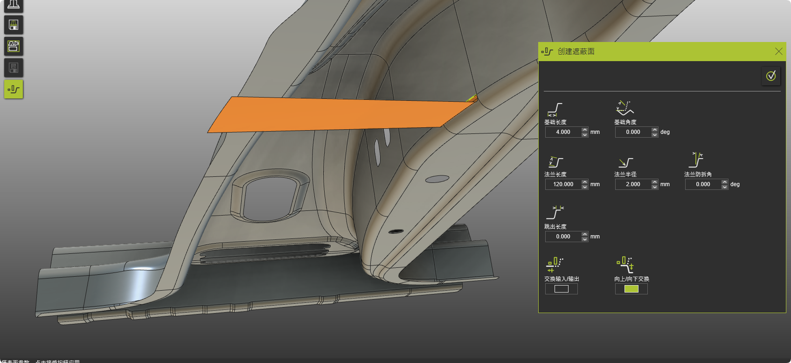Click the green create masking surface toolbar button

pyautogui.click(x=14, y=89)
